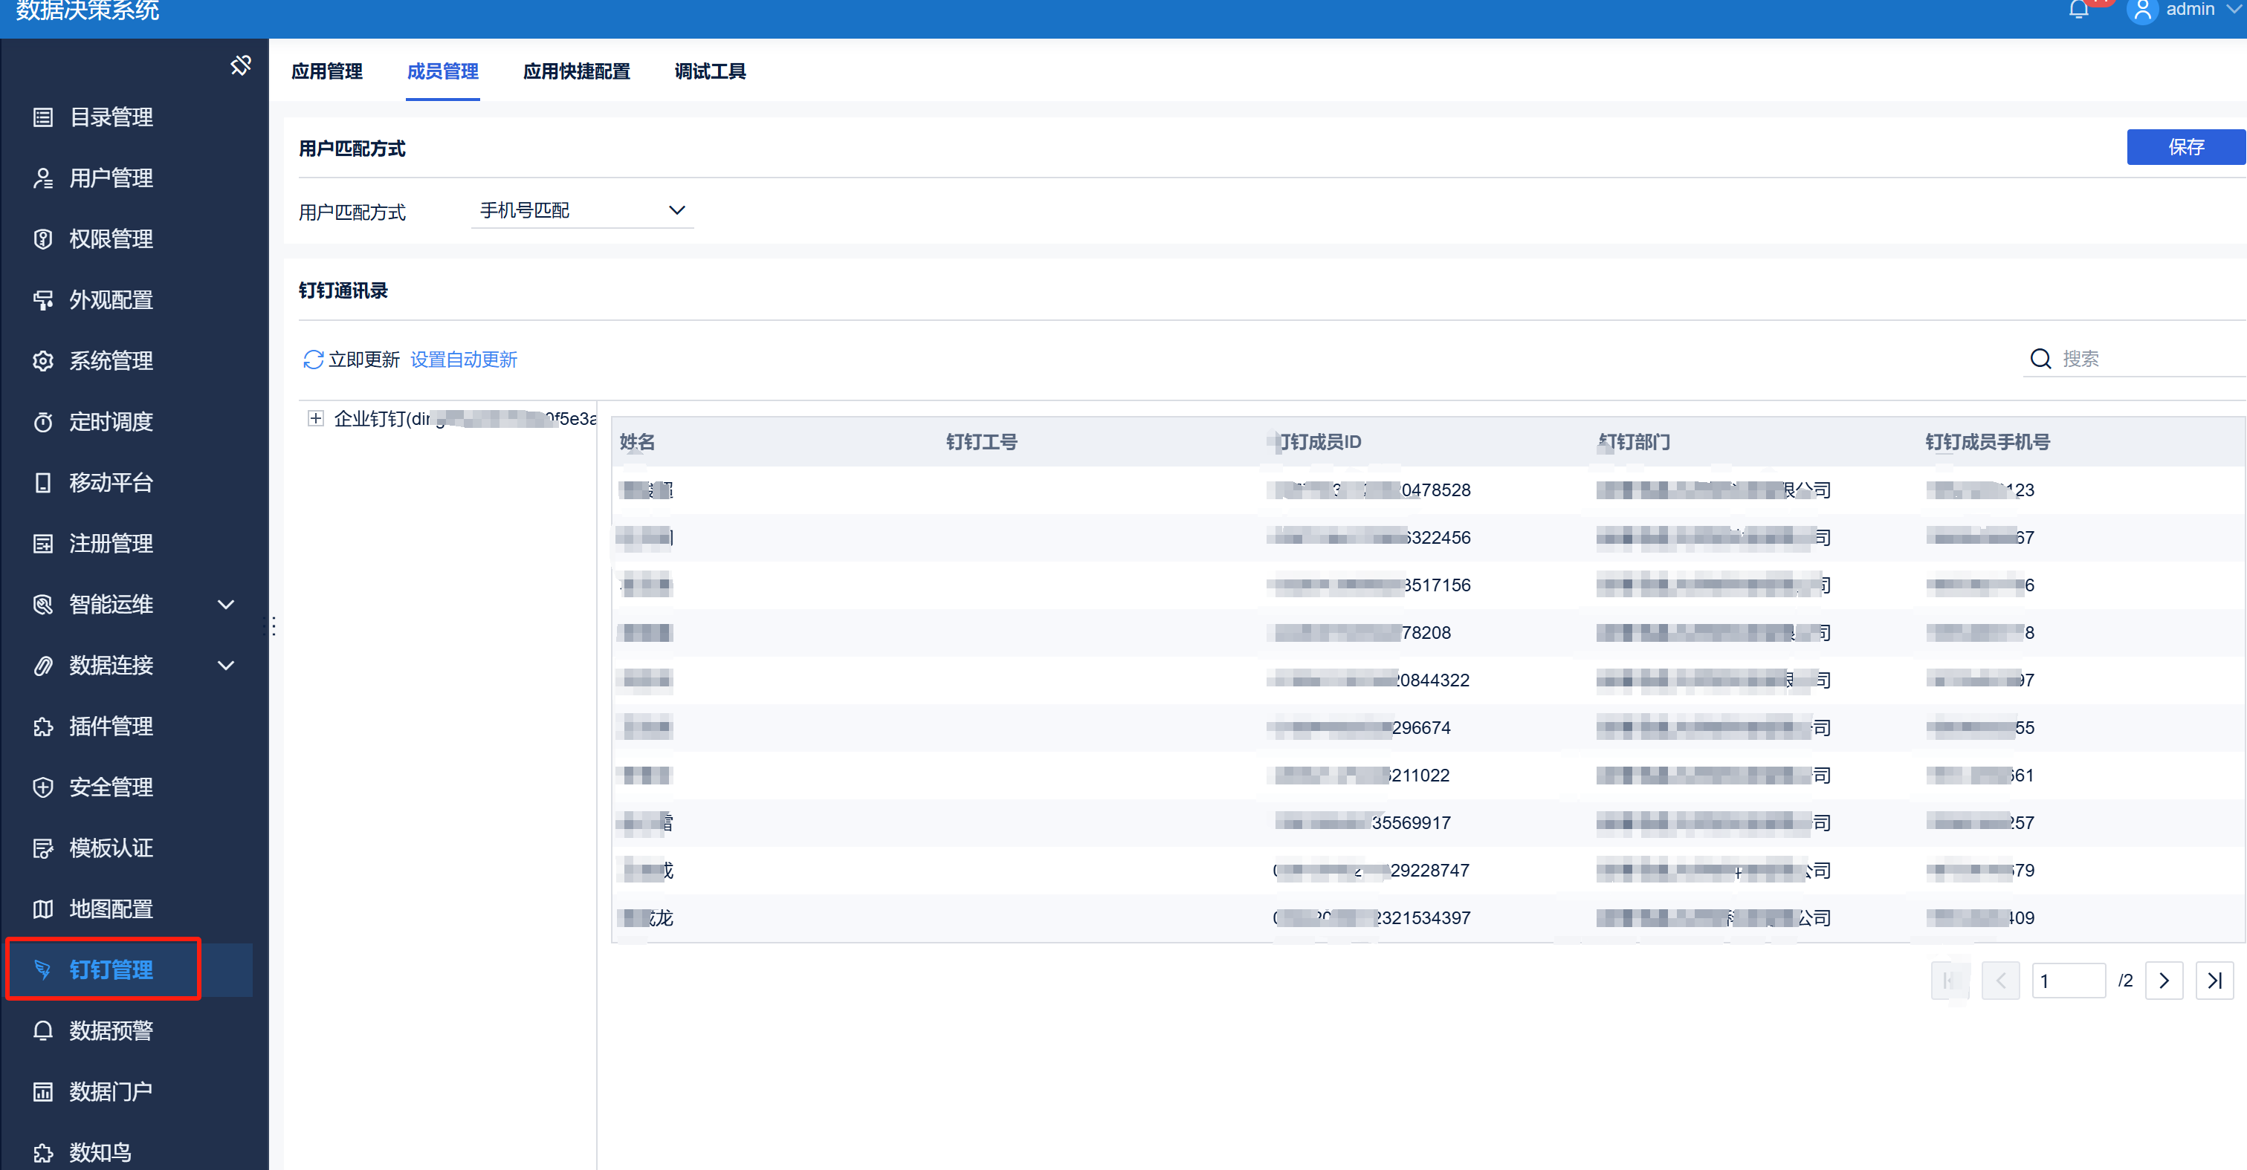
Task: Click the 移动平台 phone icon
Action: 43,482
